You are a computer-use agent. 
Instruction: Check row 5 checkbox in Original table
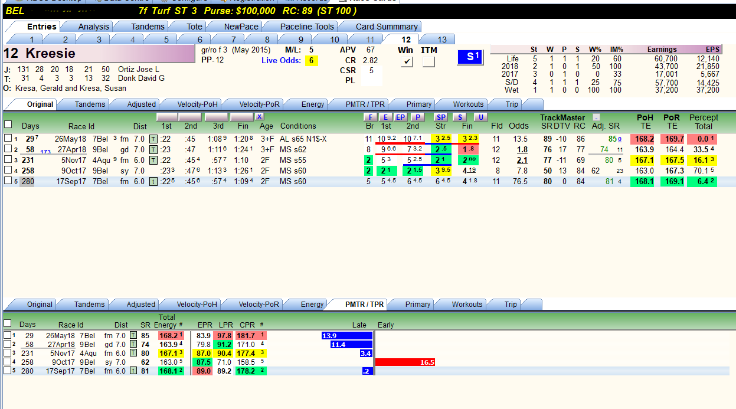[8, 181]
